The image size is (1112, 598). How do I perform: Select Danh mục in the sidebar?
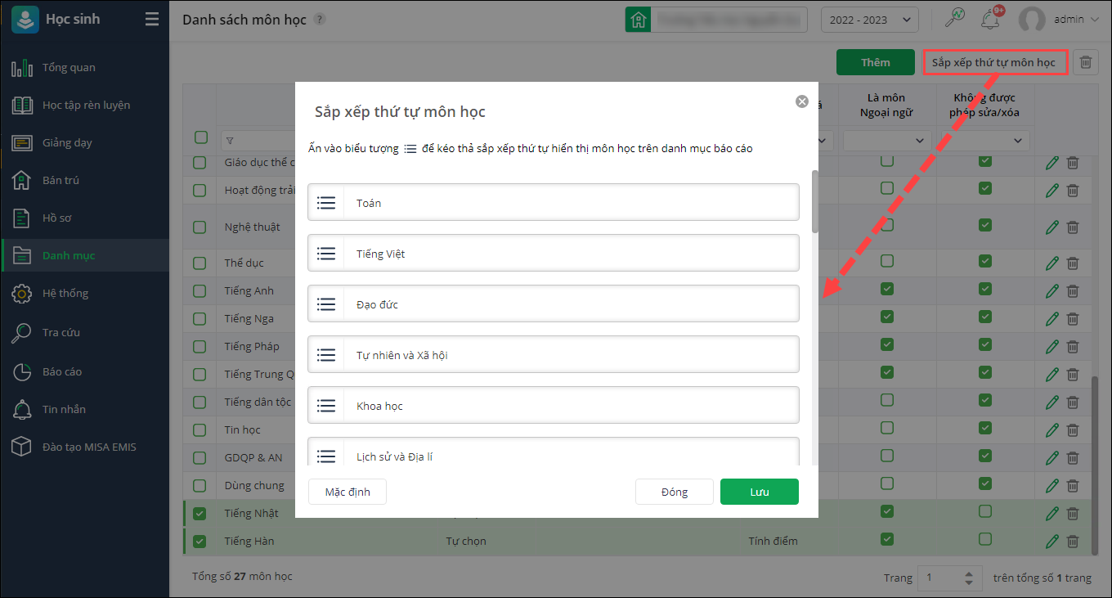point(85,255)
